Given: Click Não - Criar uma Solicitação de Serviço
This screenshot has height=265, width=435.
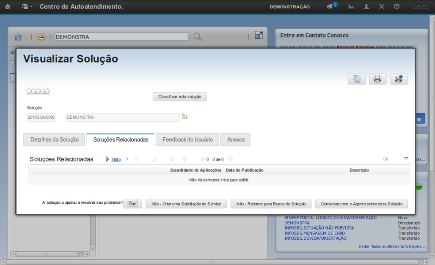Looking at the screenshot, I should coord(186,204).
